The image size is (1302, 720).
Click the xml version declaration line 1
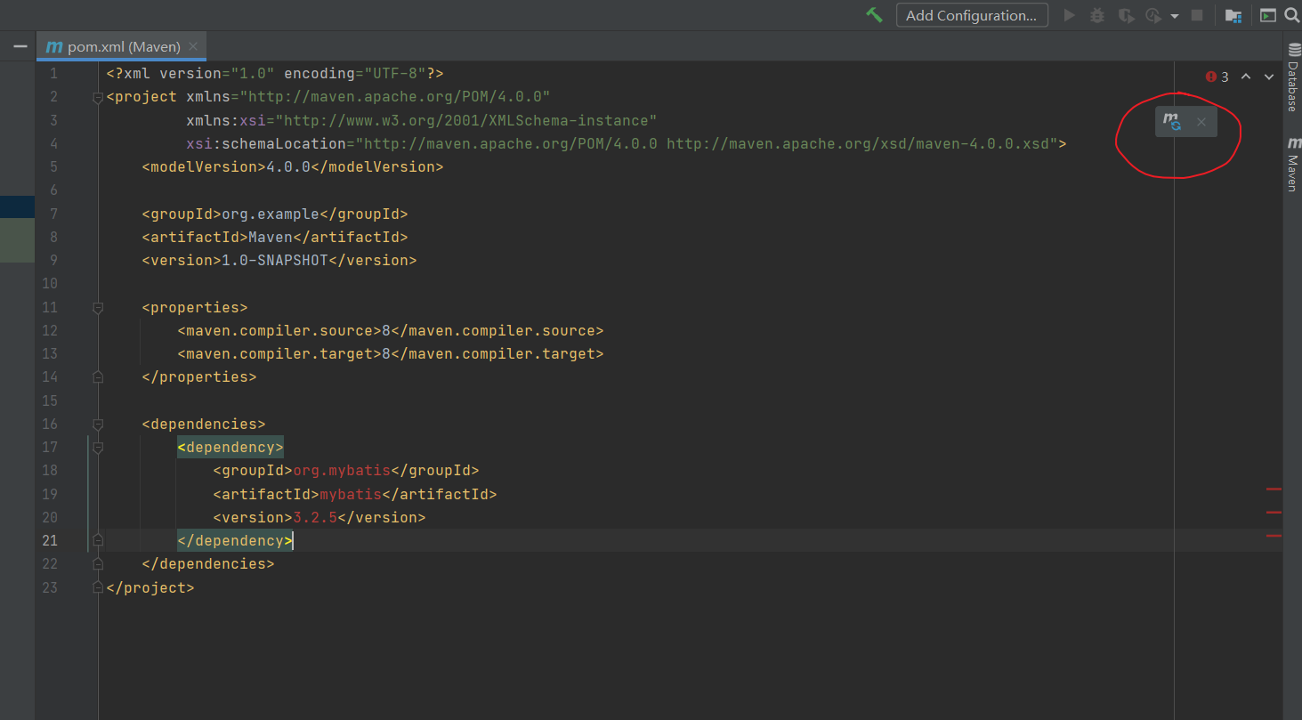pyautogui.click(x=275, y=73)
